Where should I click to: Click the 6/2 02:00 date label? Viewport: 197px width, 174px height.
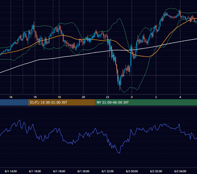[x=156, y=171]
